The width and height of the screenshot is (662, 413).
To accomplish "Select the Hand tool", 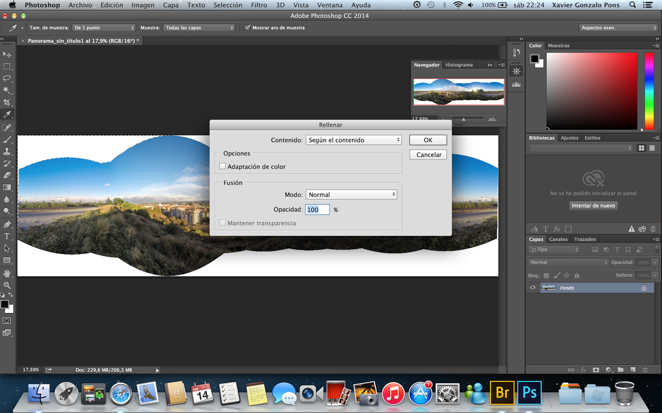I will coord(7,273).
